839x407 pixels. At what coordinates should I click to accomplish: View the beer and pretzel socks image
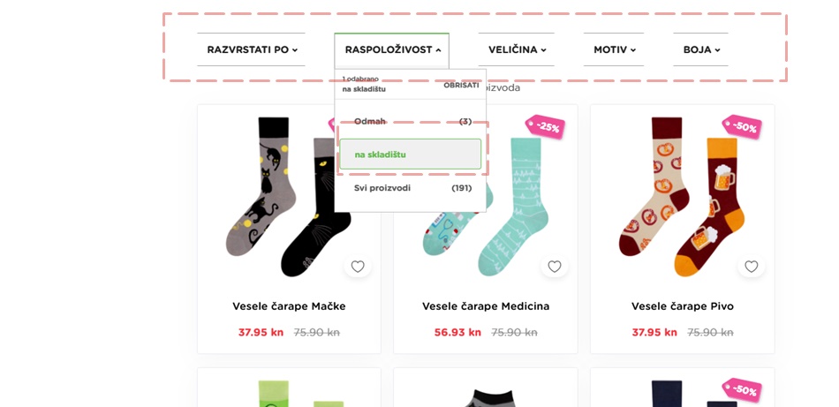[682, 197]
